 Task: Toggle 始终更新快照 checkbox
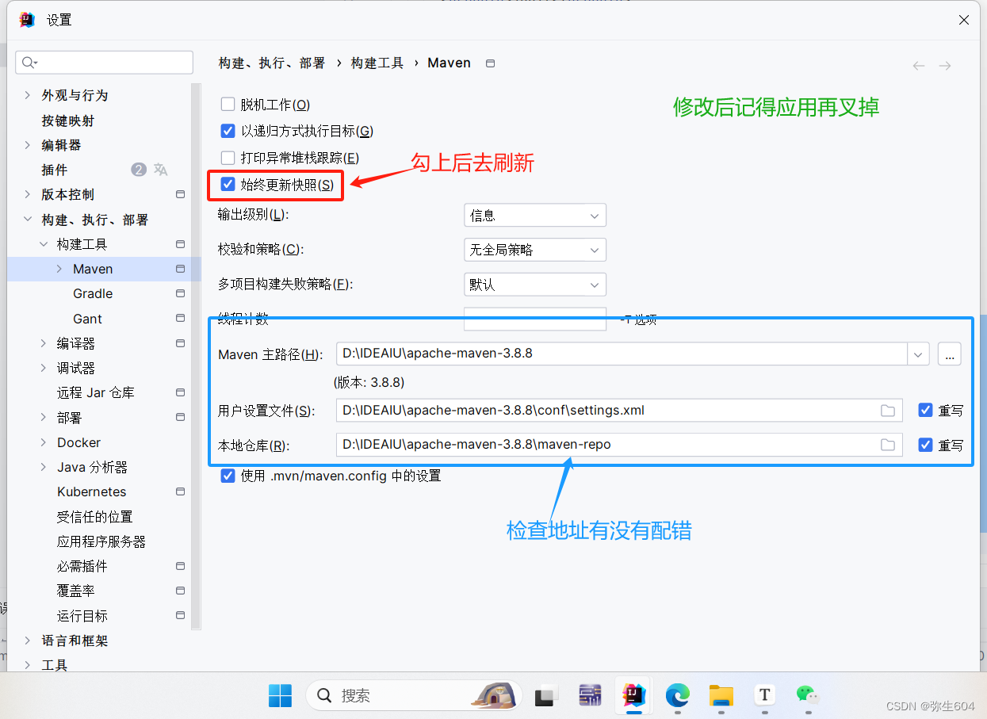(x=228, y=185)
